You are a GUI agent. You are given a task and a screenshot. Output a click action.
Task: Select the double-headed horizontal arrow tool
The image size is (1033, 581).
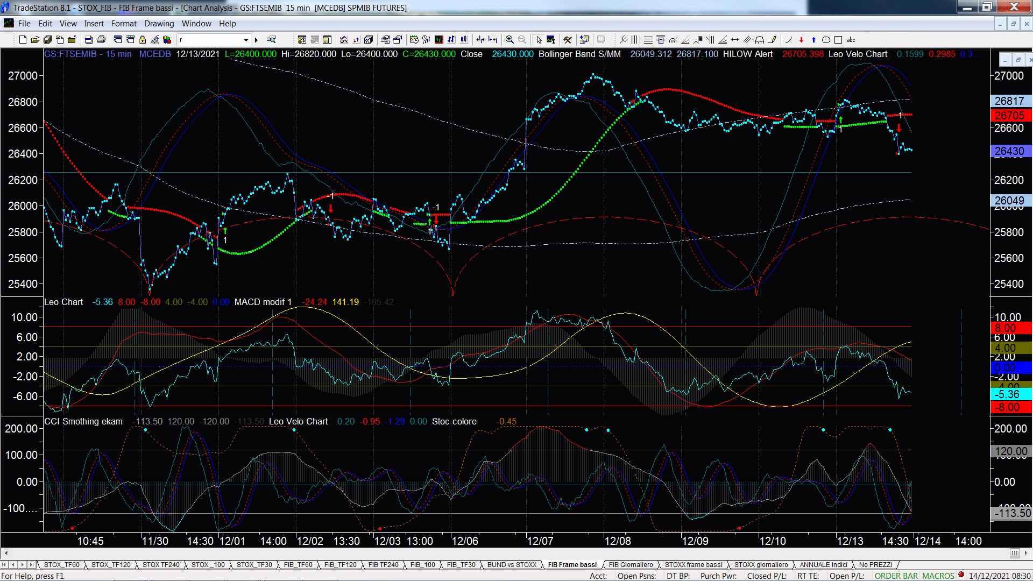tap(735, 40)
